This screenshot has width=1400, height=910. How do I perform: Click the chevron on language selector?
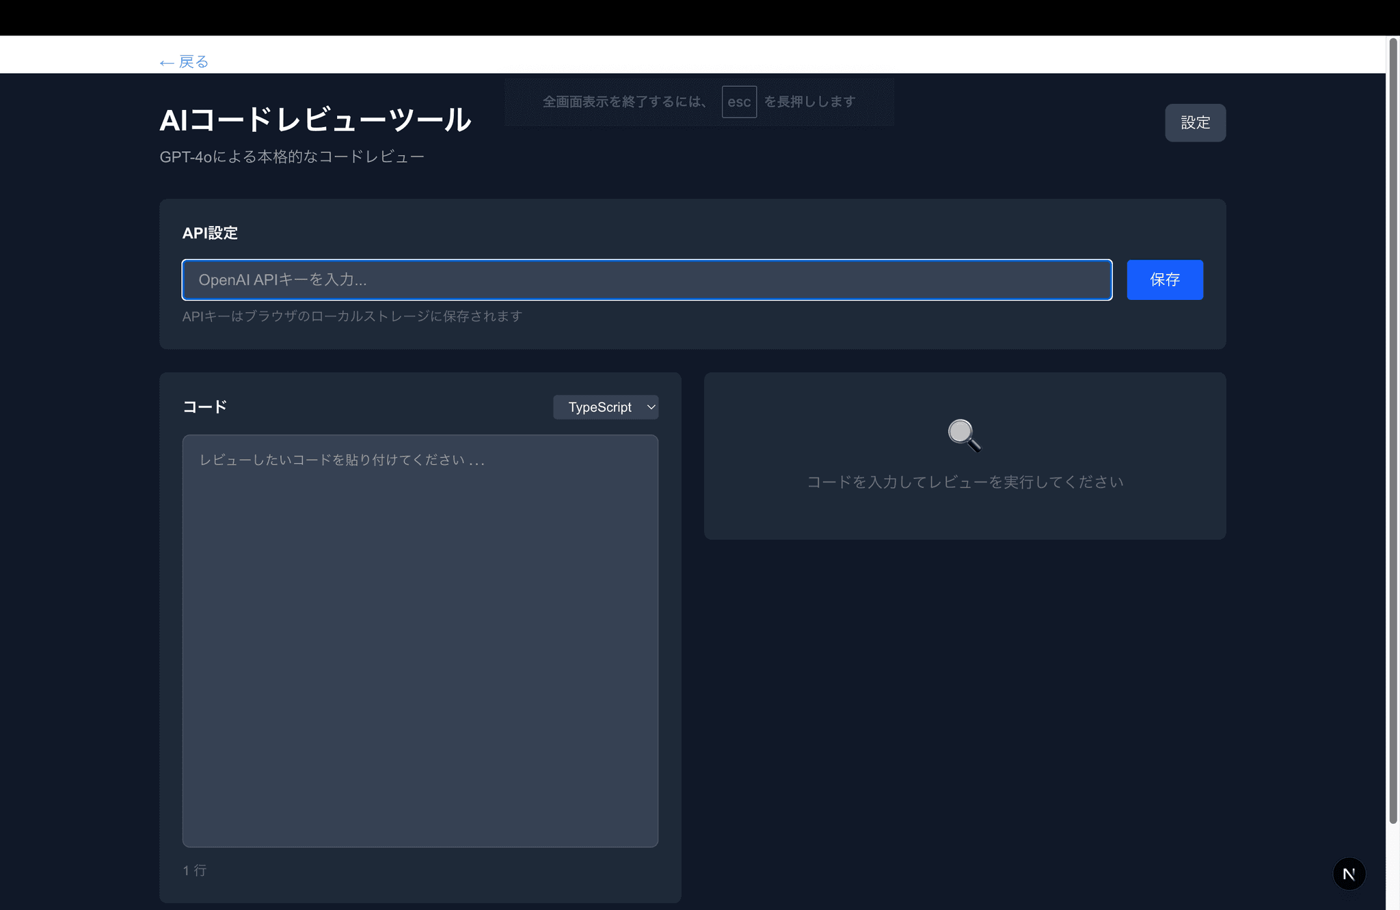(x=651, y=407)
